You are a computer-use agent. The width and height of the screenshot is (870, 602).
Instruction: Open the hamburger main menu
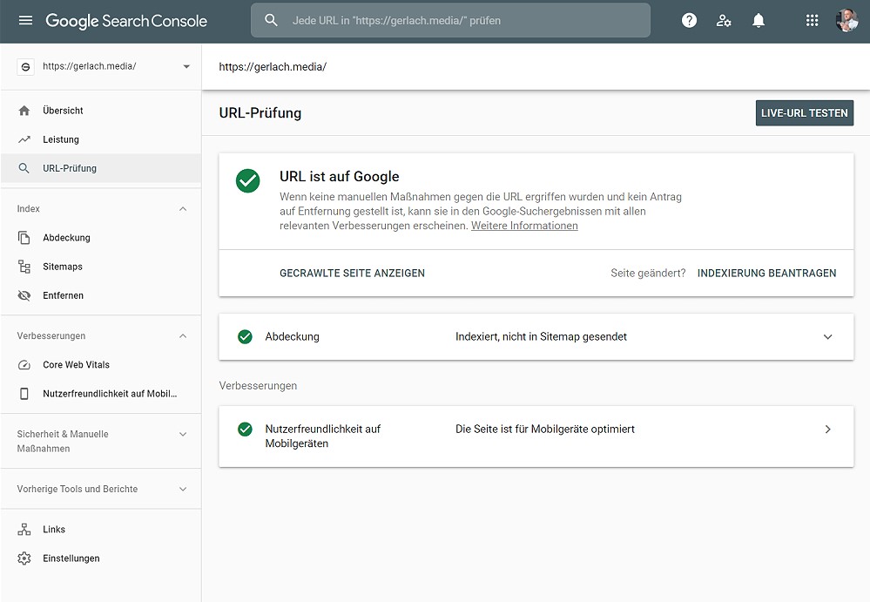point(25,20)
